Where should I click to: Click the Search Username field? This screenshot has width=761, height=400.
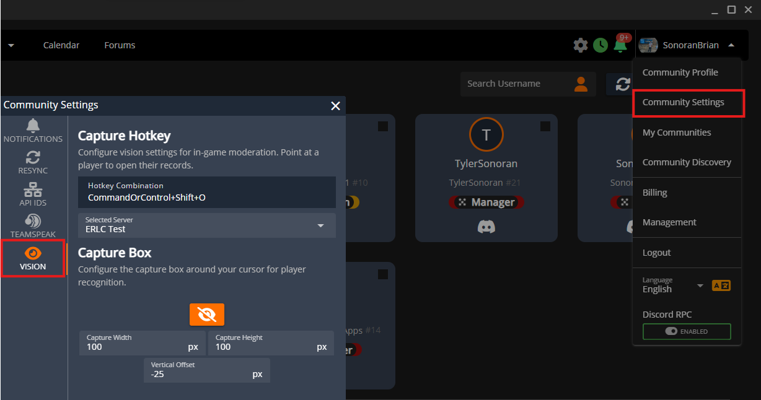tap(514, 84)
